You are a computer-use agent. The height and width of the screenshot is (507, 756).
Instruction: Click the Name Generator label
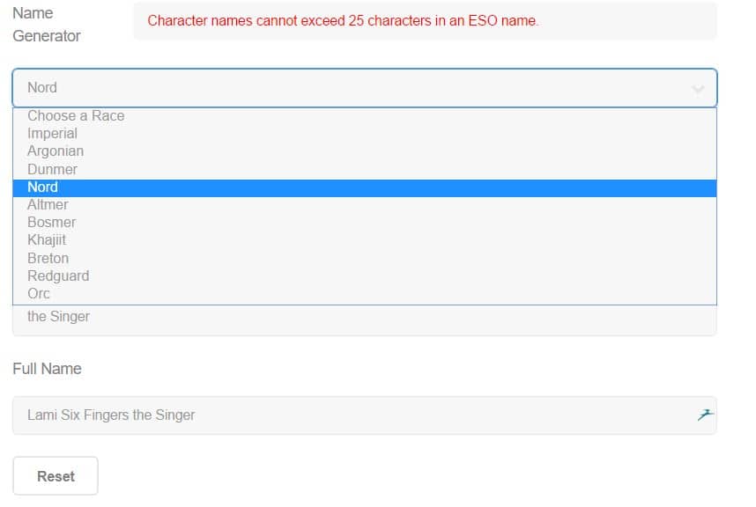(x=47, y=25)
